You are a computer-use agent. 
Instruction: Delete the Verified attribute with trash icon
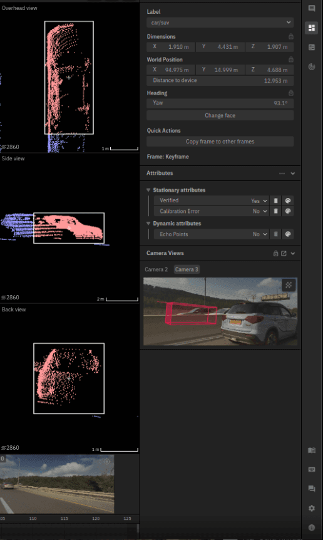[275, 200]
